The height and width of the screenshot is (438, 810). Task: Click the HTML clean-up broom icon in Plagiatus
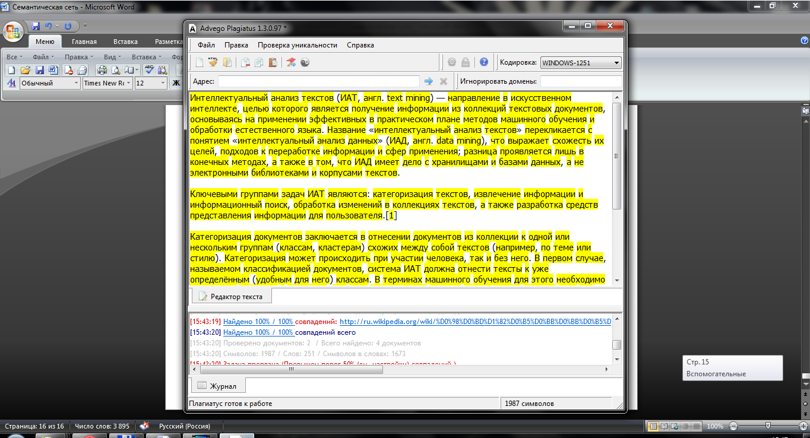coord(213,62)
